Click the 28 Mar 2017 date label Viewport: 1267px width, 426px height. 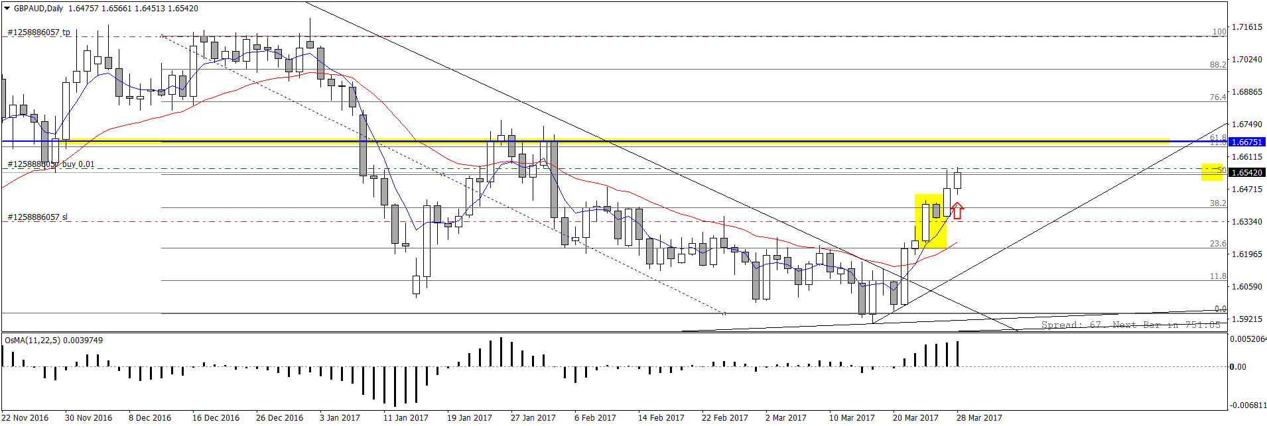[x=979, y=418]
